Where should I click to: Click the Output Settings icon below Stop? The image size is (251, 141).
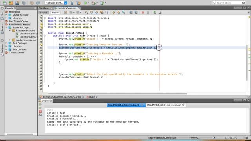pos(40,115)
